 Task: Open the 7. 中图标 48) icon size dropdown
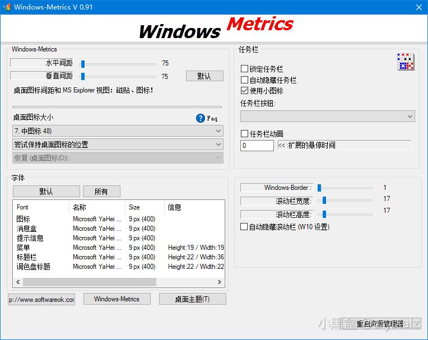pyautogui.click(x=118, y=131)
